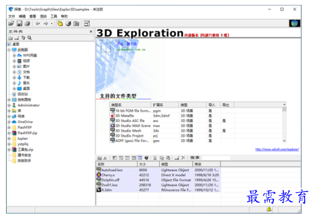Click the 3D cube icon in the file list toolbar
Screen dimensions: 313x214
point(147,158)
